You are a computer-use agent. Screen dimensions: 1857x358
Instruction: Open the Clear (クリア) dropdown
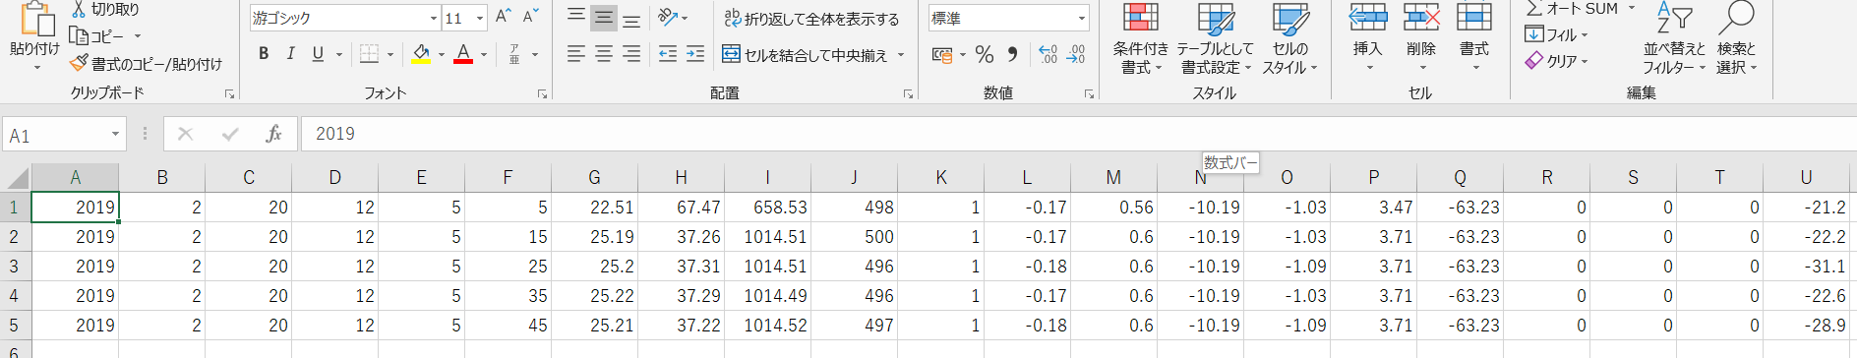point(1557,61)
